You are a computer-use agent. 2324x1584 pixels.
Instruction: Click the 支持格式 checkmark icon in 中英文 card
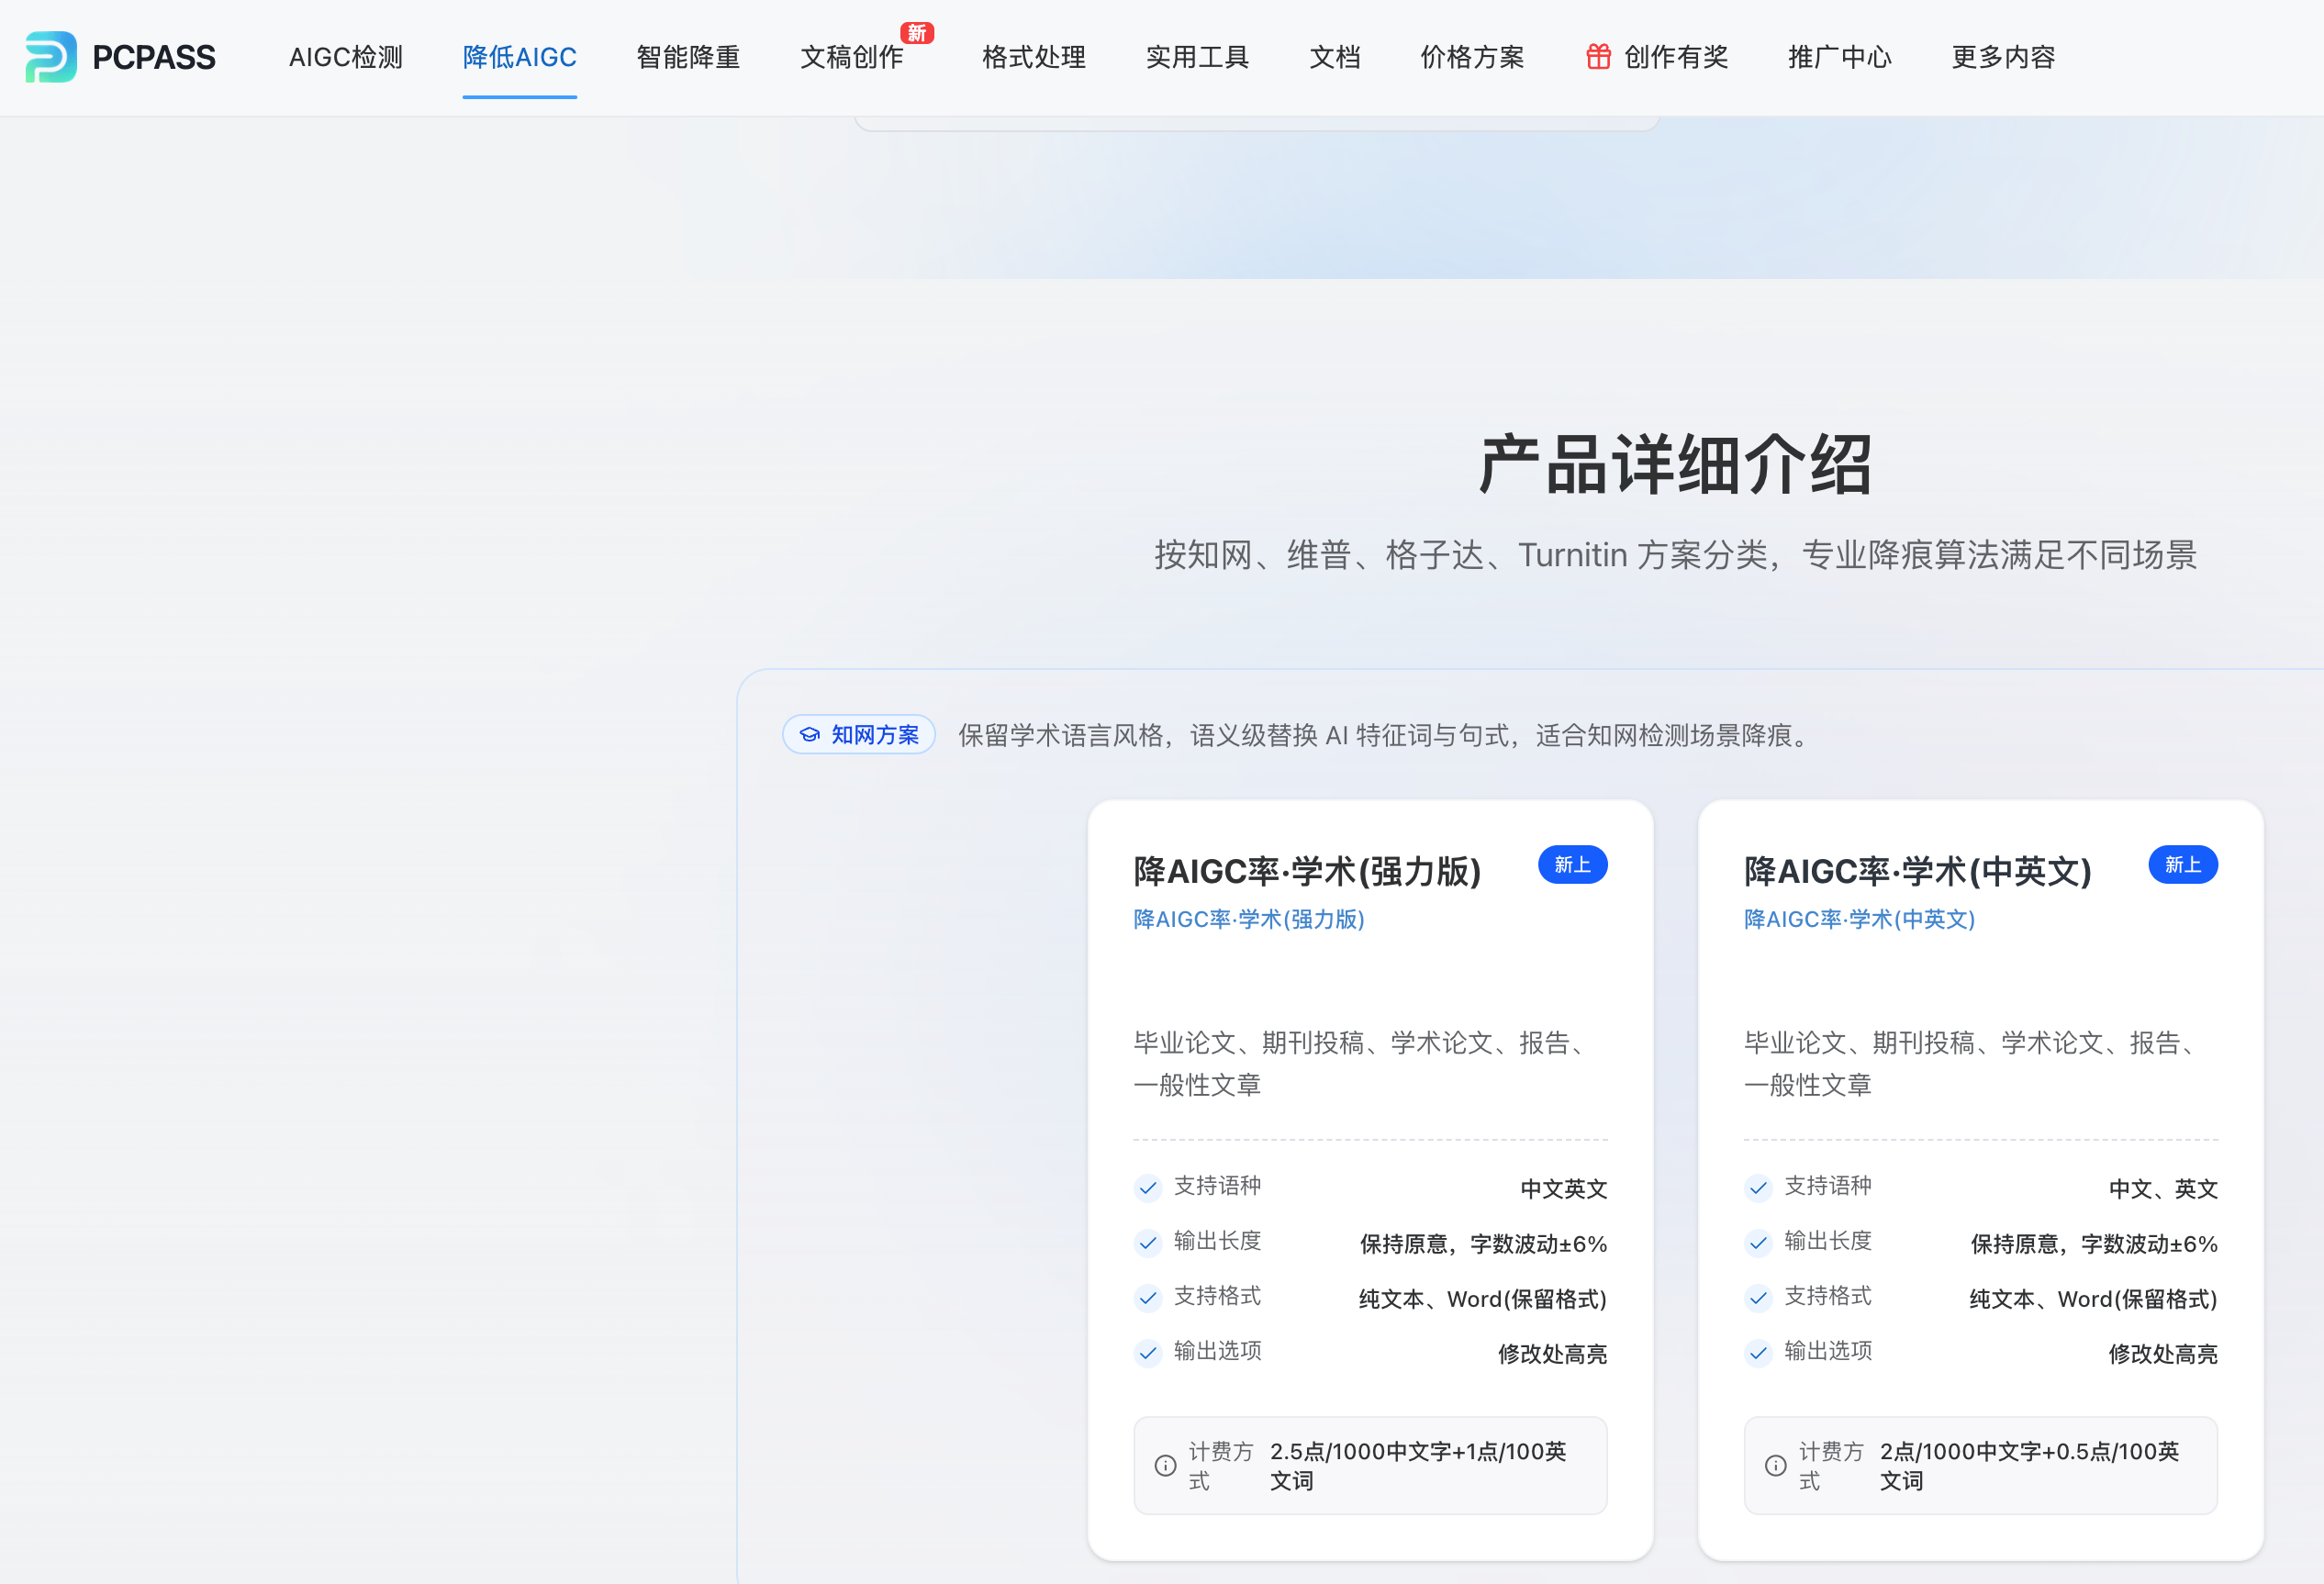1758,1297
